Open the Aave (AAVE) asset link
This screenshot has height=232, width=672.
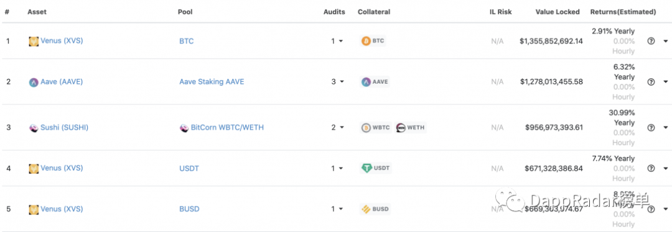coord(62,82)
